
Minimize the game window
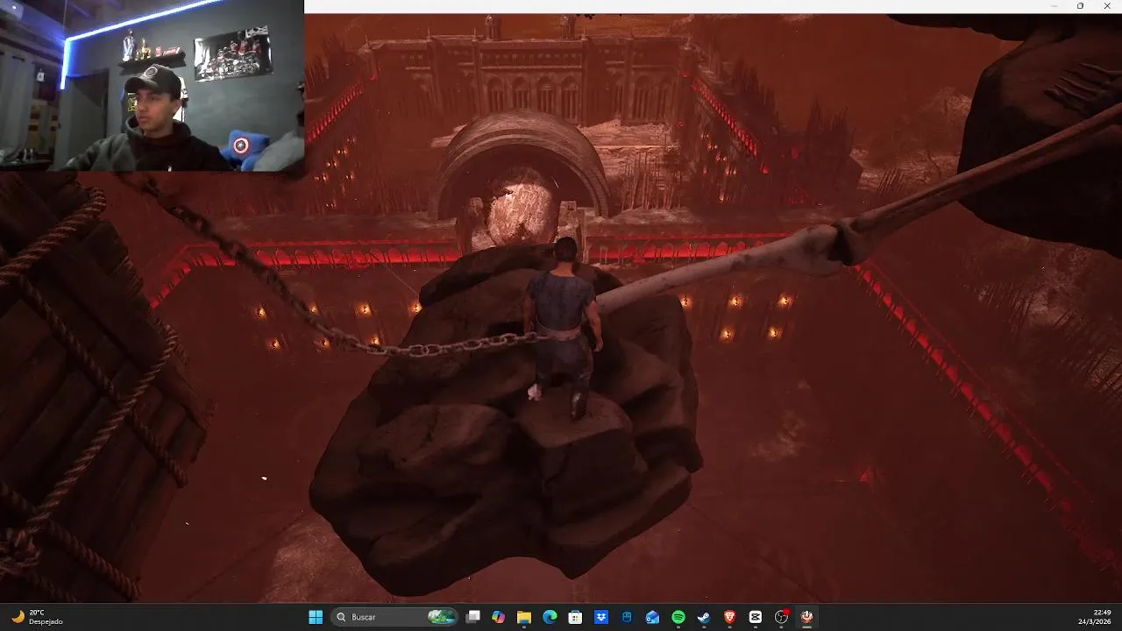point(1055,6)
